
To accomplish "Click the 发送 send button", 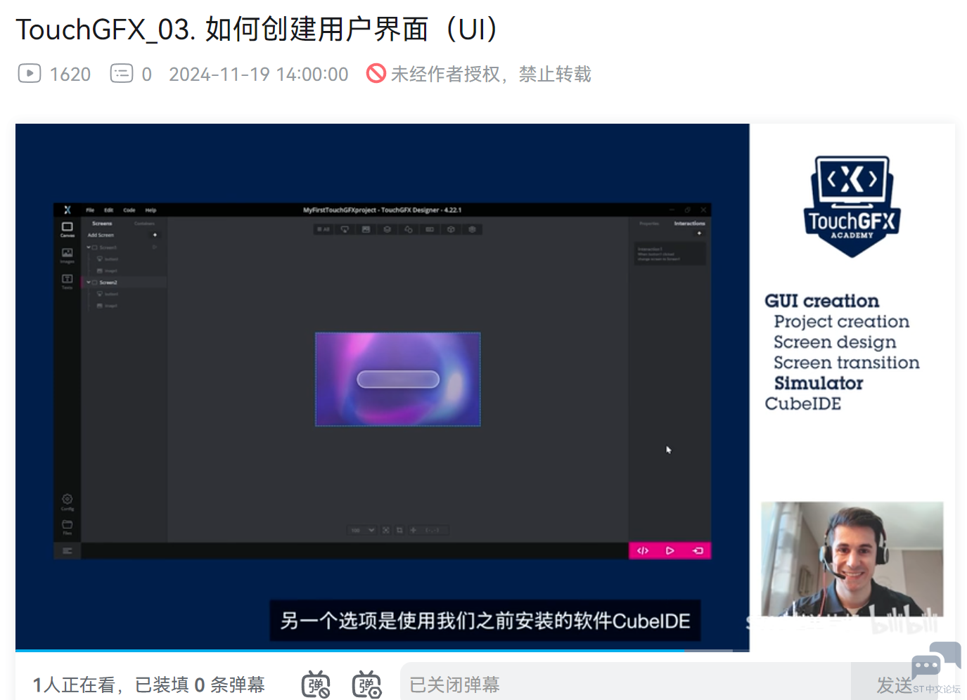I will pos(893,685).
